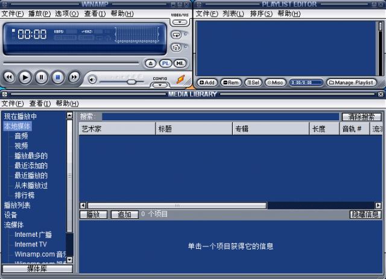This screenshot has width=386, height=279.
Task: Click the playlist Sel button
Action: tap(253, 83)
